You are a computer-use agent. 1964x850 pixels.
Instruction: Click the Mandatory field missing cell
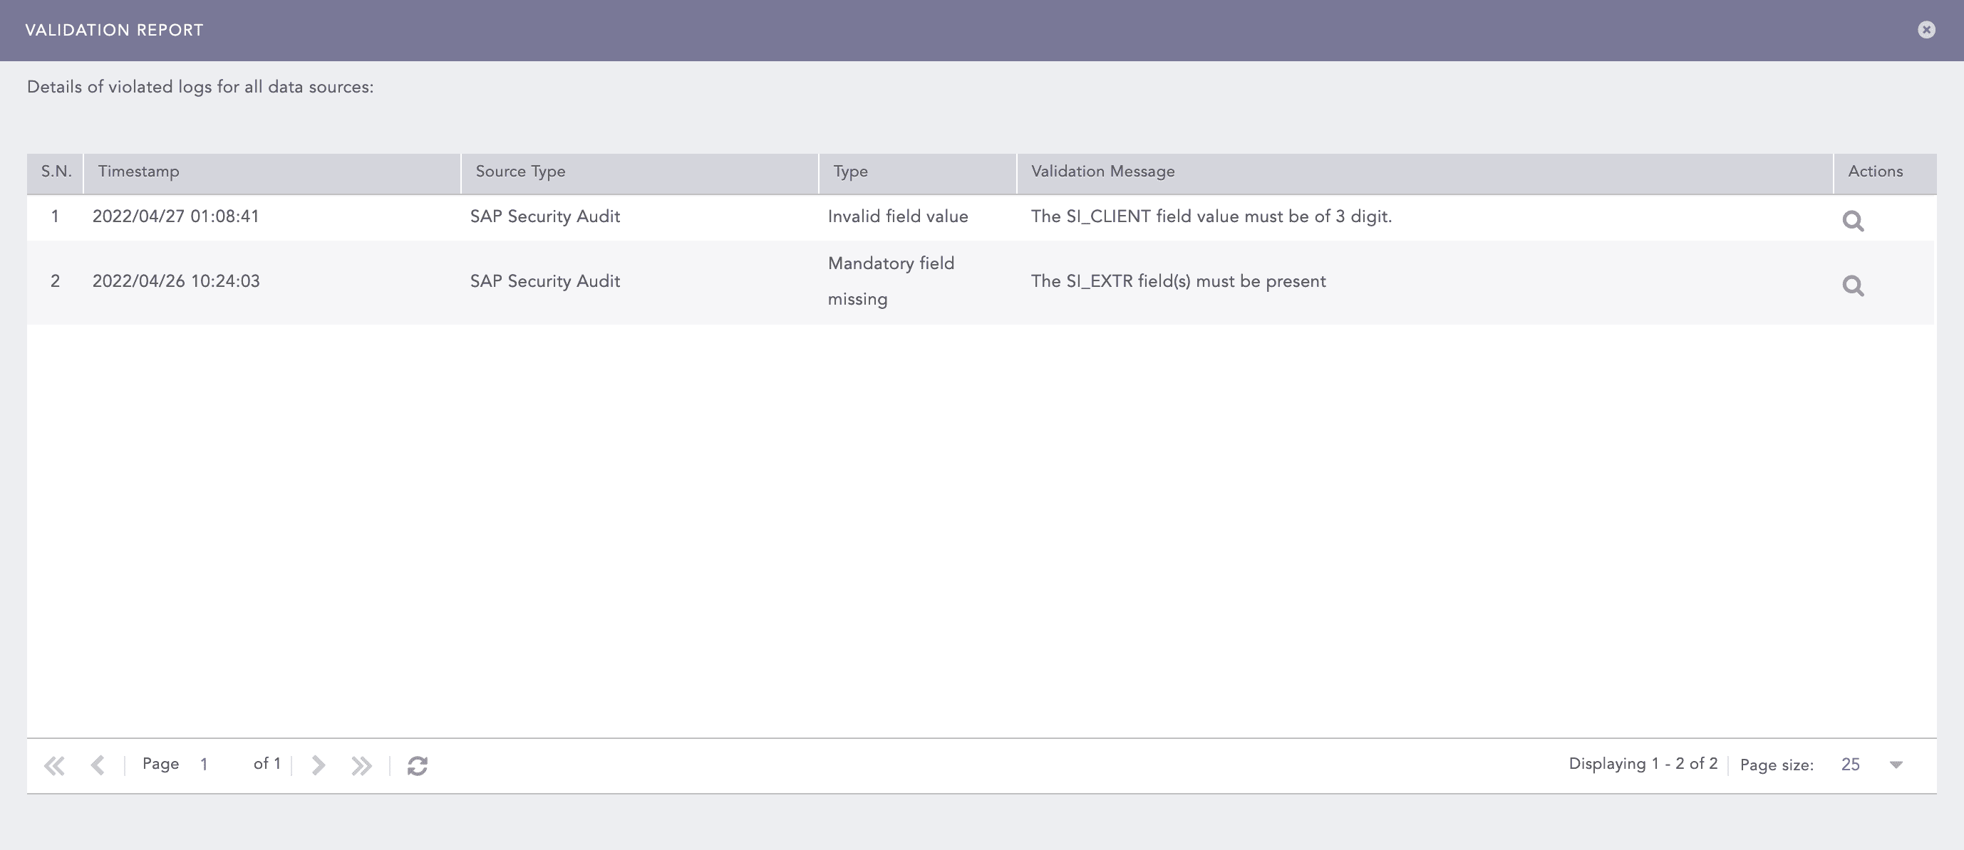coord(891,281)
